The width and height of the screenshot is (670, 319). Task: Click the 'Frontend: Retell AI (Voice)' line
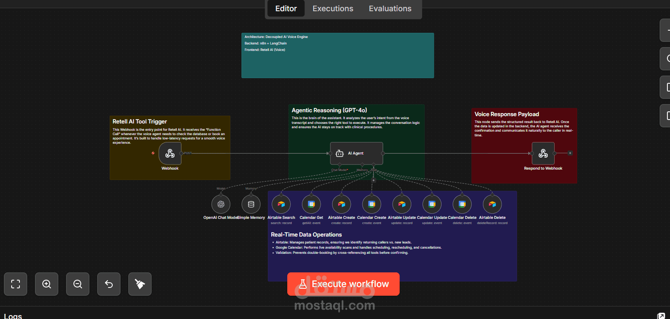tap(265, 50)
